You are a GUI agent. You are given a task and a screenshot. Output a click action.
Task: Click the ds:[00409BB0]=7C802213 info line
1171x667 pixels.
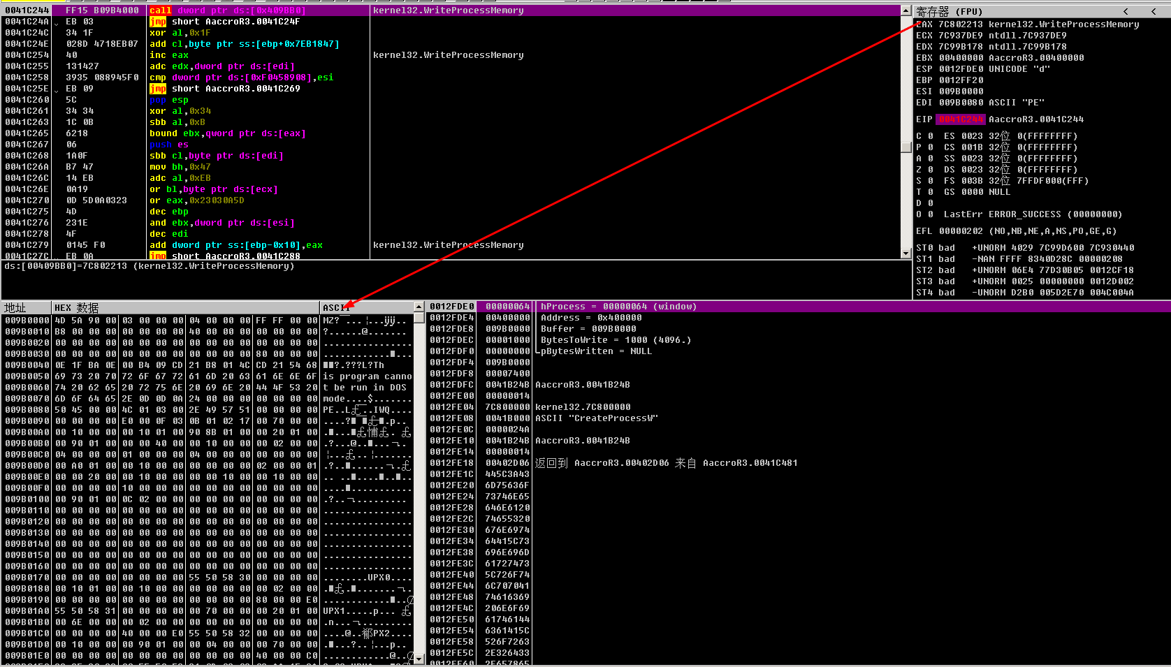(149, 266)
